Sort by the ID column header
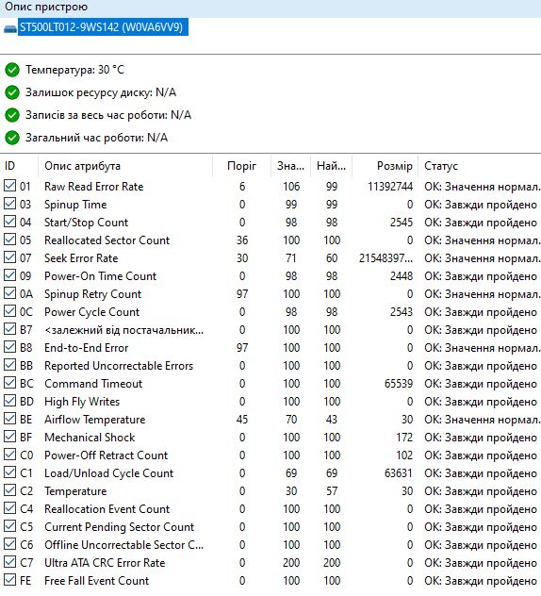 pyautogui.click(x=19, y=166)
